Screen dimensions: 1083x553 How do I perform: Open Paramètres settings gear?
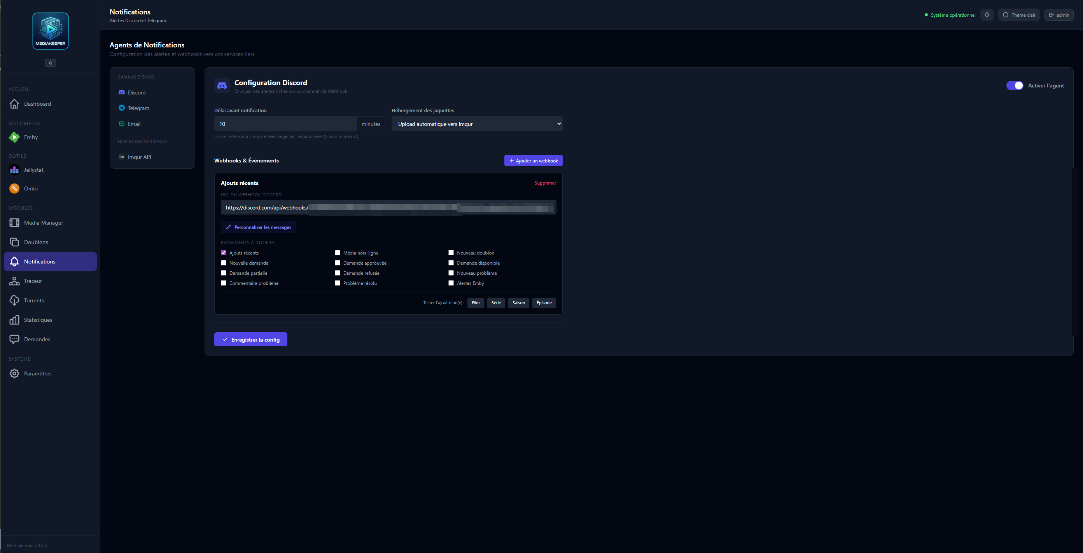37,373
